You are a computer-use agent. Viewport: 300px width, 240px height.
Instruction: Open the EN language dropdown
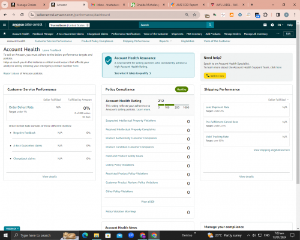coord(280,25)
